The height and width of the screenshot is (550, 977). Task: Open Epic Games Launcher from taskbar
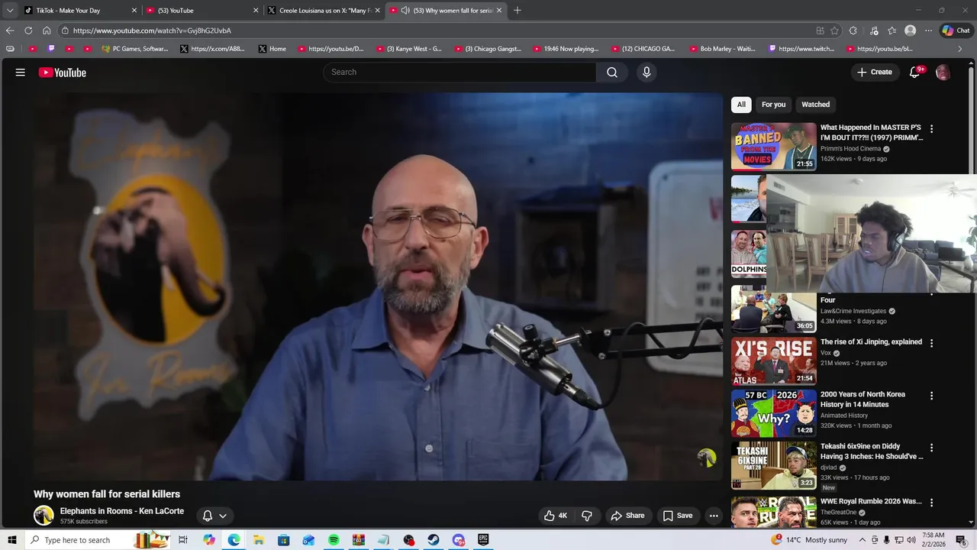coord(483,540)
